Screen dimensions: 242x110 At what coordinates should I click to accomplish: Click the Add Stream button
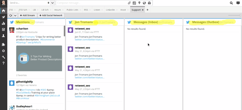(28, 15)
